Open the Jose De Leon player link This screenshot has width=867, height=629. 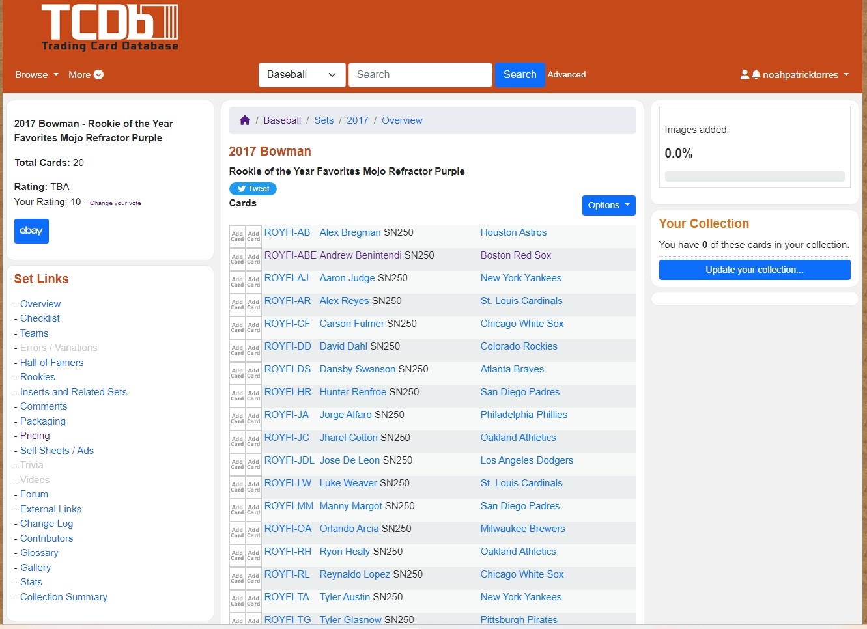tap(349, 460)
